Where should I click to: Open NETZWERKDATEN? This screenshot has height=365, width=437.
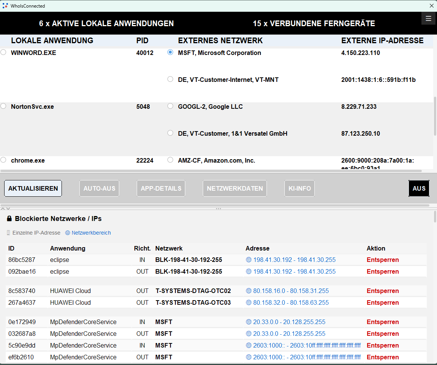point(235,188)
